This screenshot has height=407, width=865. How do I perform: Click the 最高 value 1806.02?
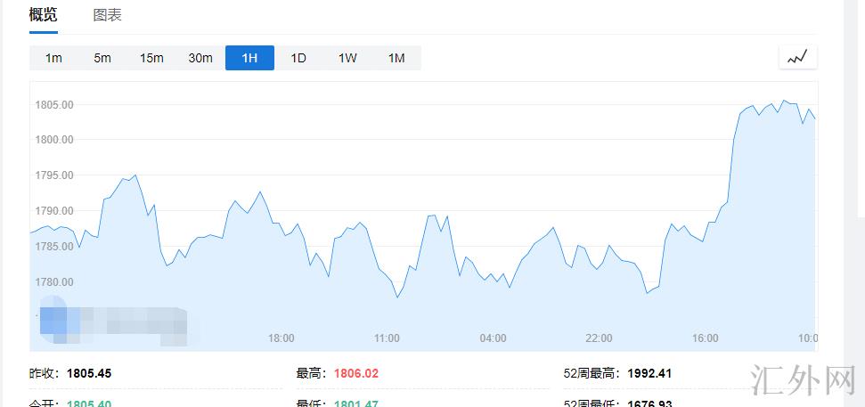coord(356,374)
